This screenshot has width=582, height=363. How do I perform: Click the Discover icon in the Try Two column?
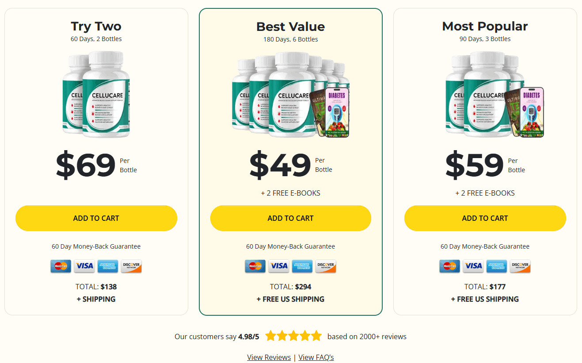click(x=131, y=266)
